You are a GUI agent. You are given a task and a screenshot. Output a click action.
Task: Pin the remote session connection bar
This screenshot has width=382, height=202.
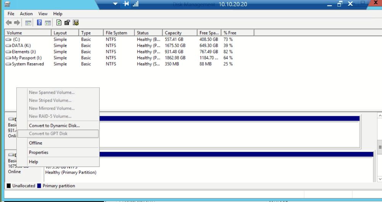[126, 4]
